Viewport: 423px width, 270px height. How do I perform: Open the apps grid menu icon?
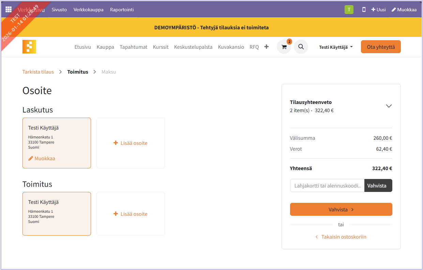pyautogui.click(x=9, y=10)
